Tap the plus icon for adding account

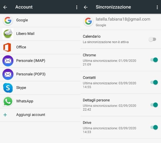5,115
